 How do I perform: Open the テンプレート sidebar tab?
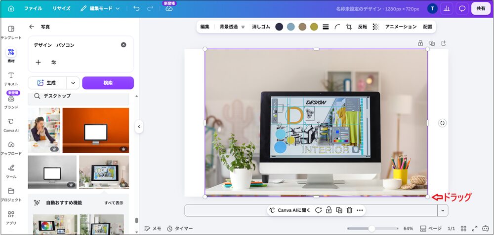(x=11, y=33)
